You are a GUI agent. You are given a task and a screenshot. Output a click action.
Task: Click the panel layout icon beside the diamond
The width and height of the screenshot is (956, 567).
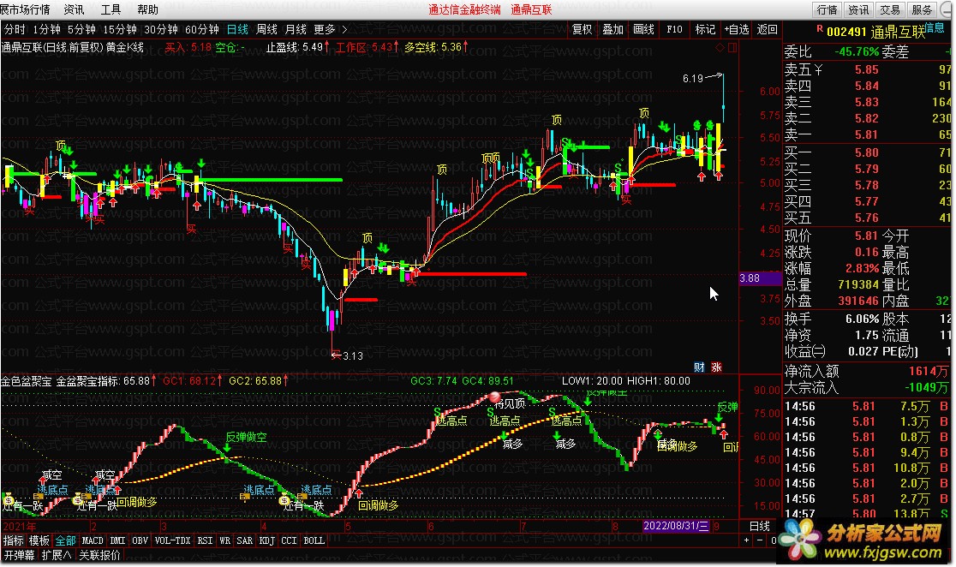[732, 47]
